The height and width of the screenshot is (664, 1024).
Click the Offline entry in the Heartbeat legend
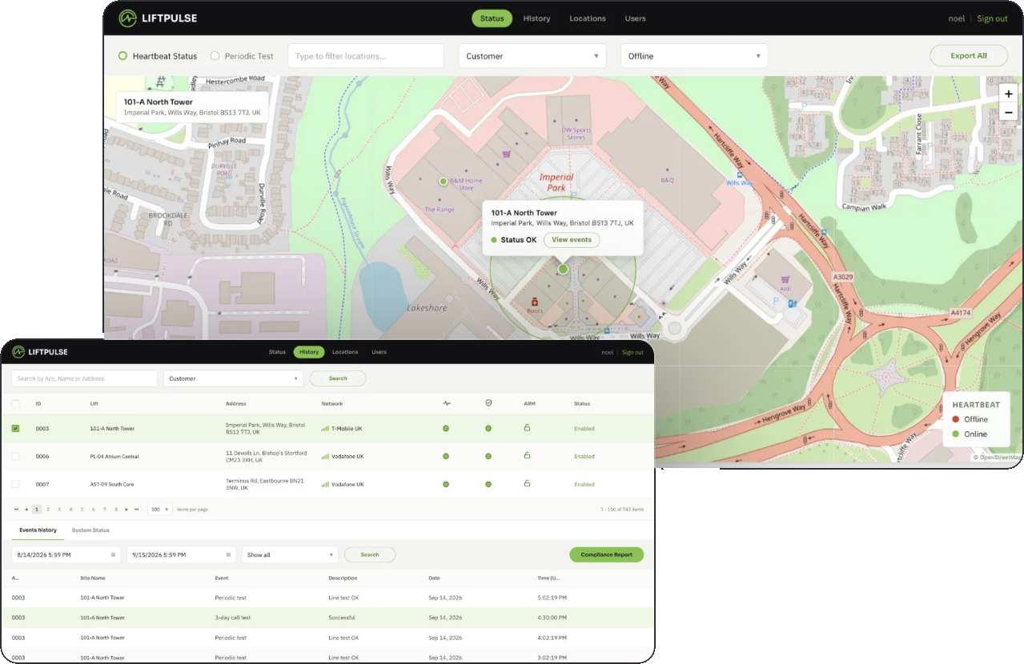[970, 419]
